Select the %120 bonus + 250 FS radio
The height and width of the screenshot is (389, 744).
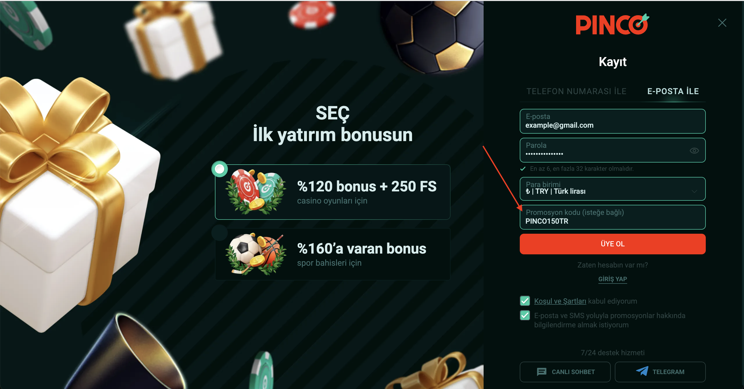coord(220,169)
